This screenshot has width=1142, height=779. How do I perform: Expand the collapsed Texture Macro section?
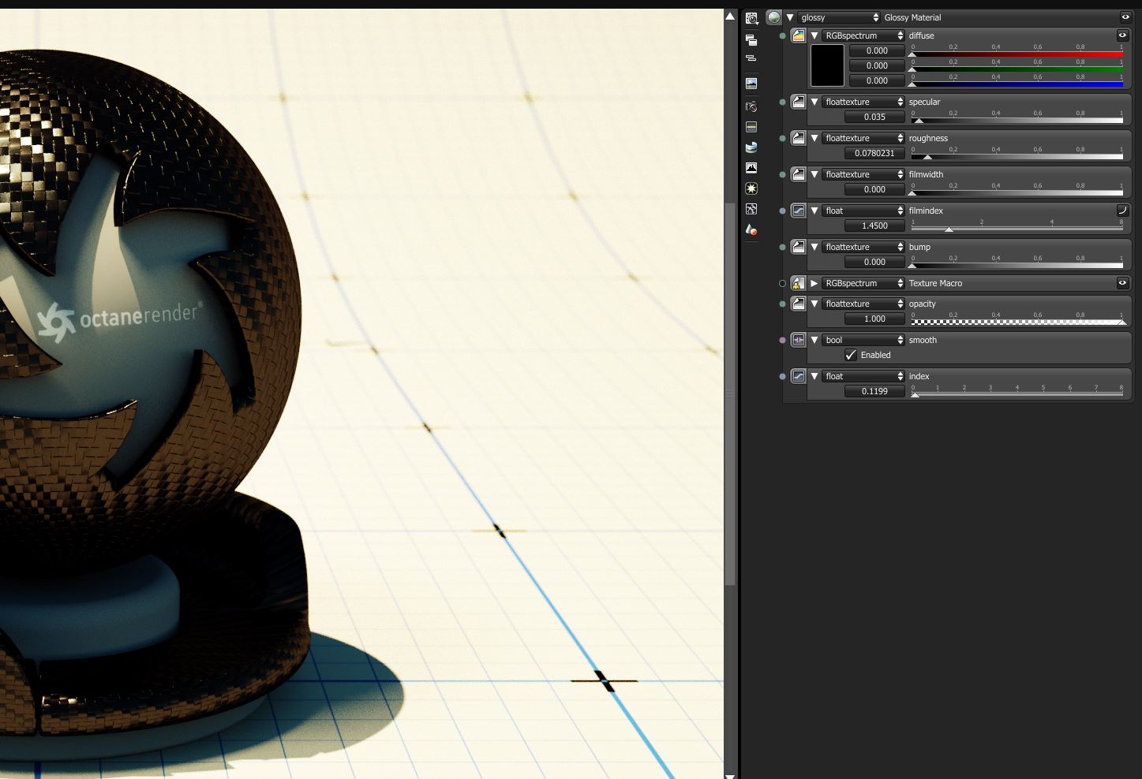814,283
